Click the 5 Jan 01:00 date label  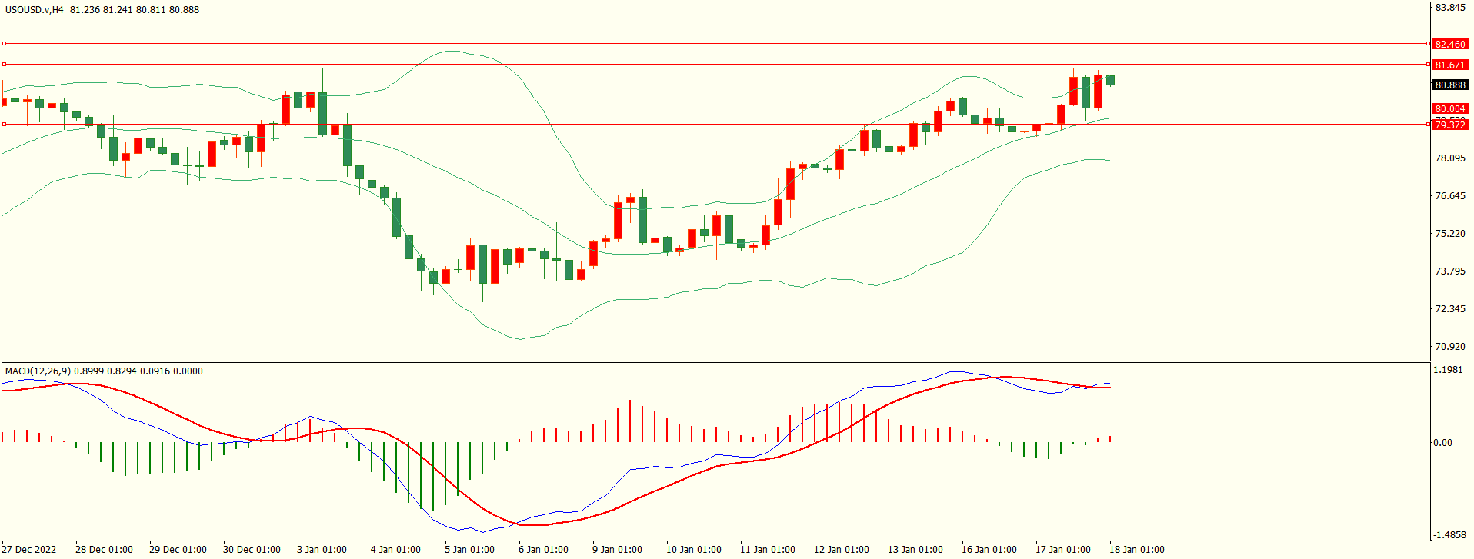469,550
